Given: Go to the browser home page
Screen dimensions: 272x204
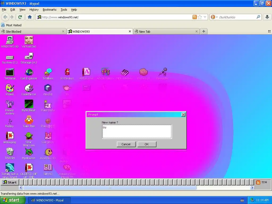Looking at the screenshot, I should [x=30, y=17].
